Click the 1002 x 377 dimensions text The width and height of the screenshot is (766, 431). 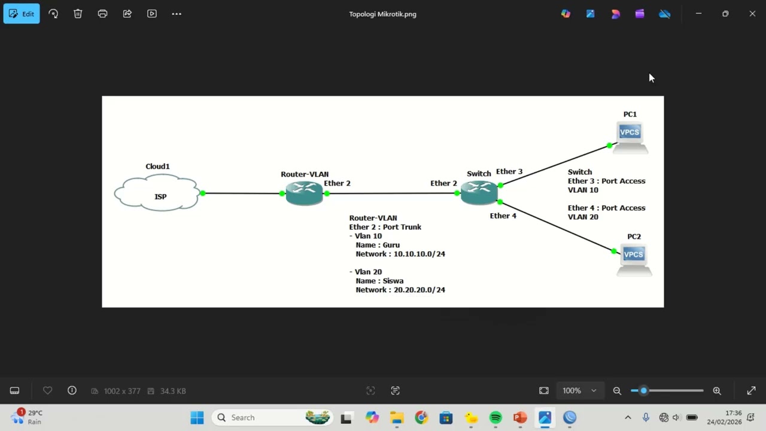tap(122, 391)
